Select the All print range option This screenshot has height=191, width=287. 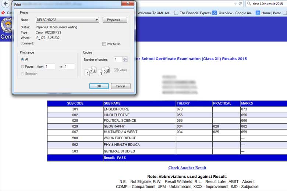click(22, 59)
